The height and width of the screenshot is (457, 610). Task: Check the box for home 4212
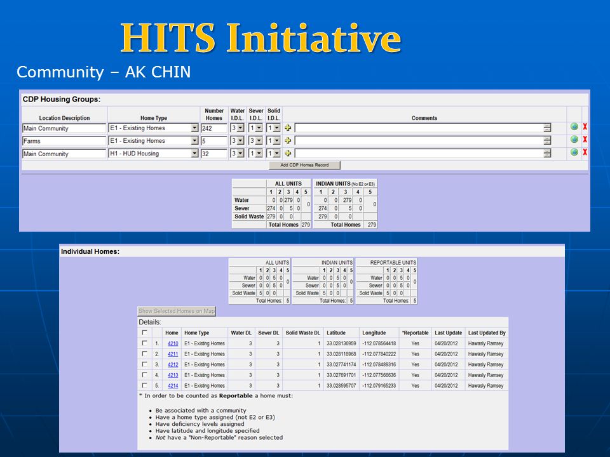[x=145, y=364]
